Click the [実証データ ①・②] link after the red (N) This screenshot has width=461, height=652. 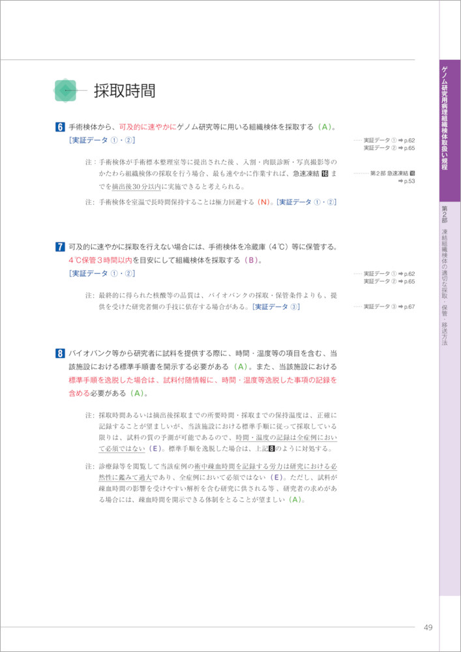(x=306, y=202)
